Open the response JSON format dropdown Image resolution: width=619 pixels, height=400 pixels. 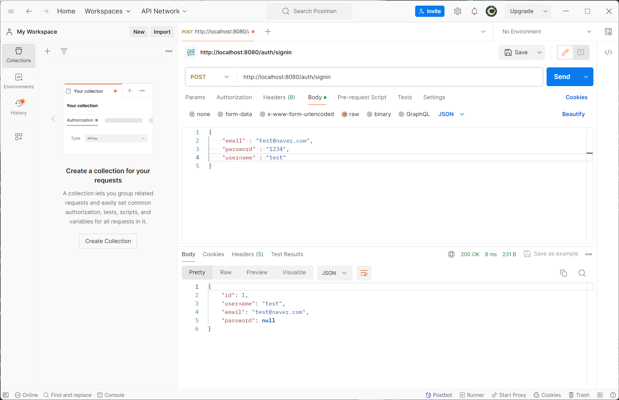(334, 273)
